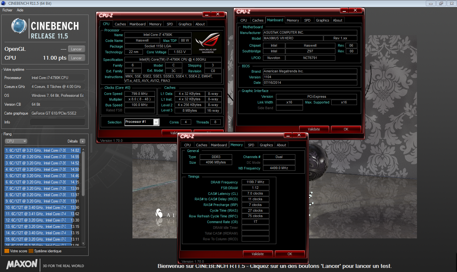The width and height of the screenshot is (457, 272).
Task: Switch to Caches tab in CPU window
Action: coord(120,24)
